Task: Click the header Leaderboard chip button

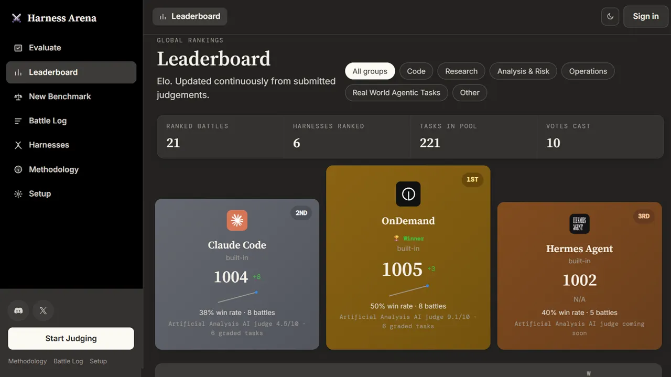Action: click(x=190, y=16)
